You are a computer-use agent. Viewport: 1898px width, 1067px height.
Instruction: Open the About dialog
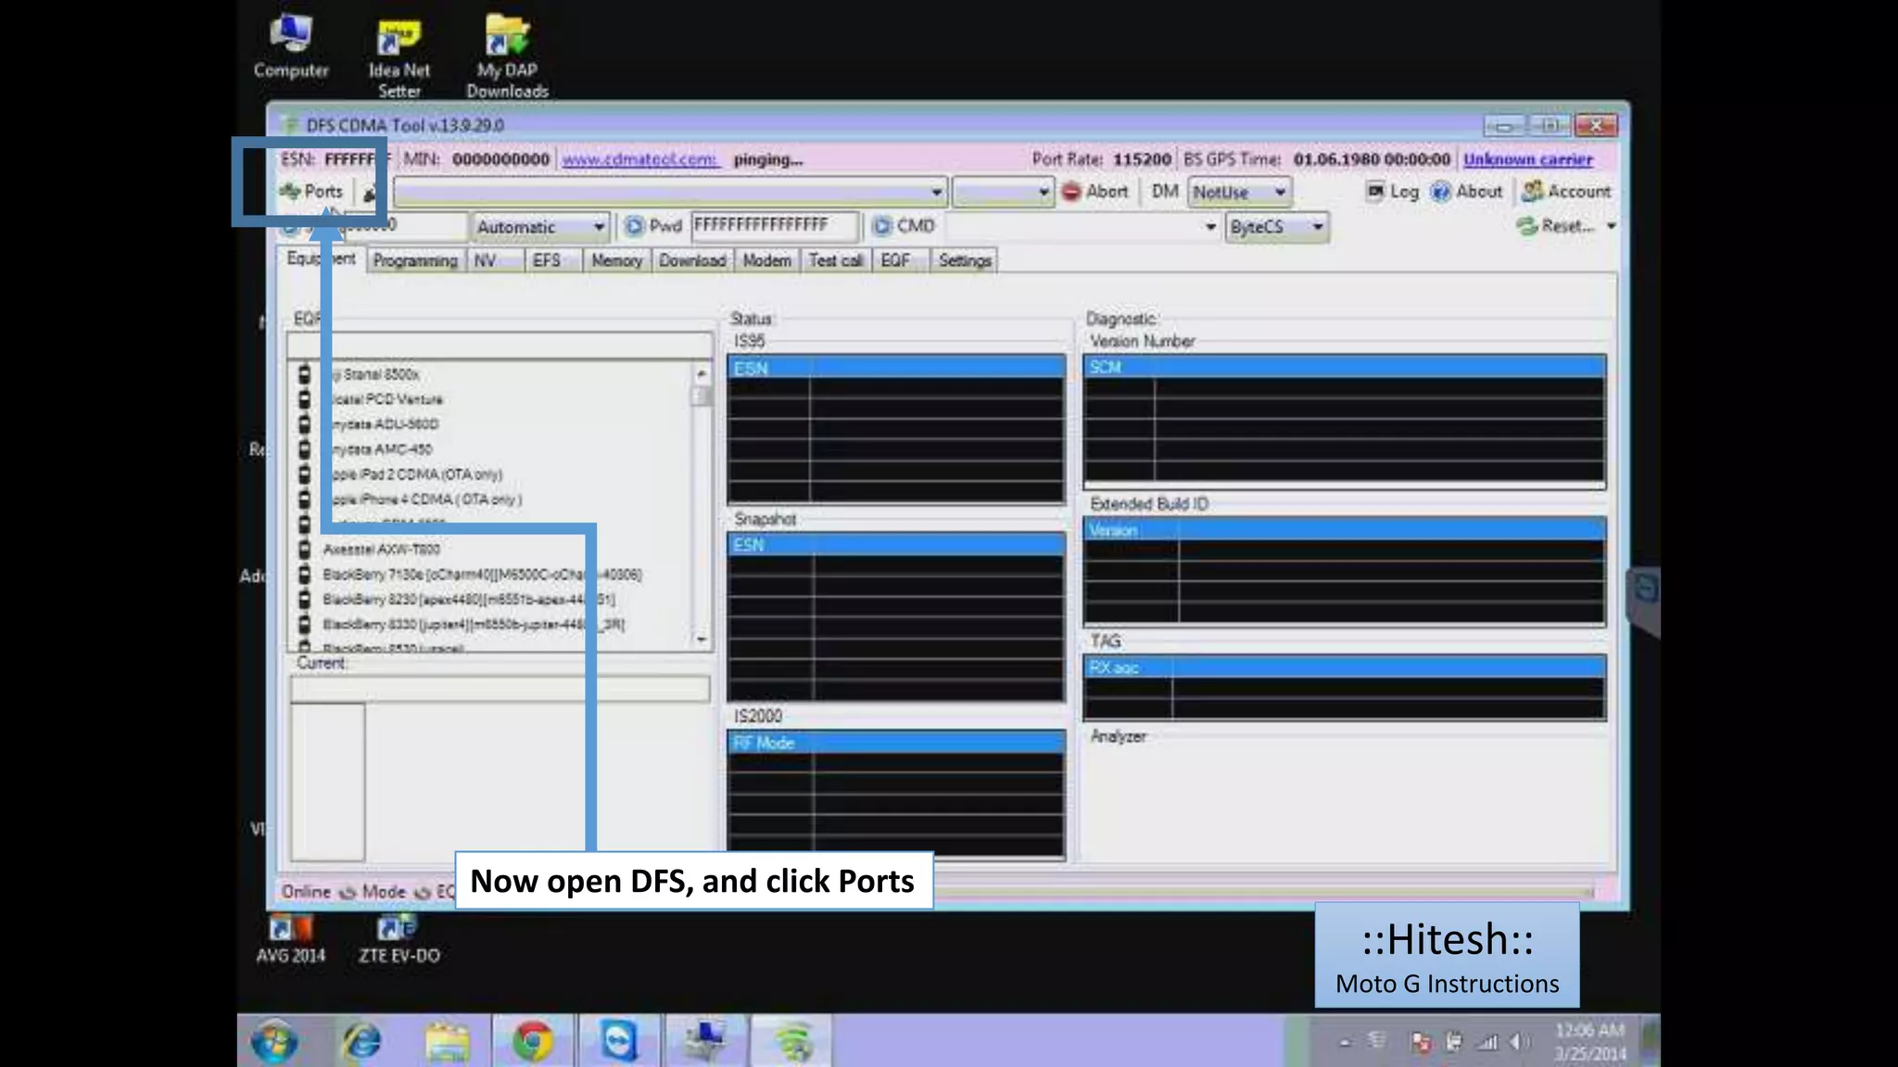tap(1466, 192)
